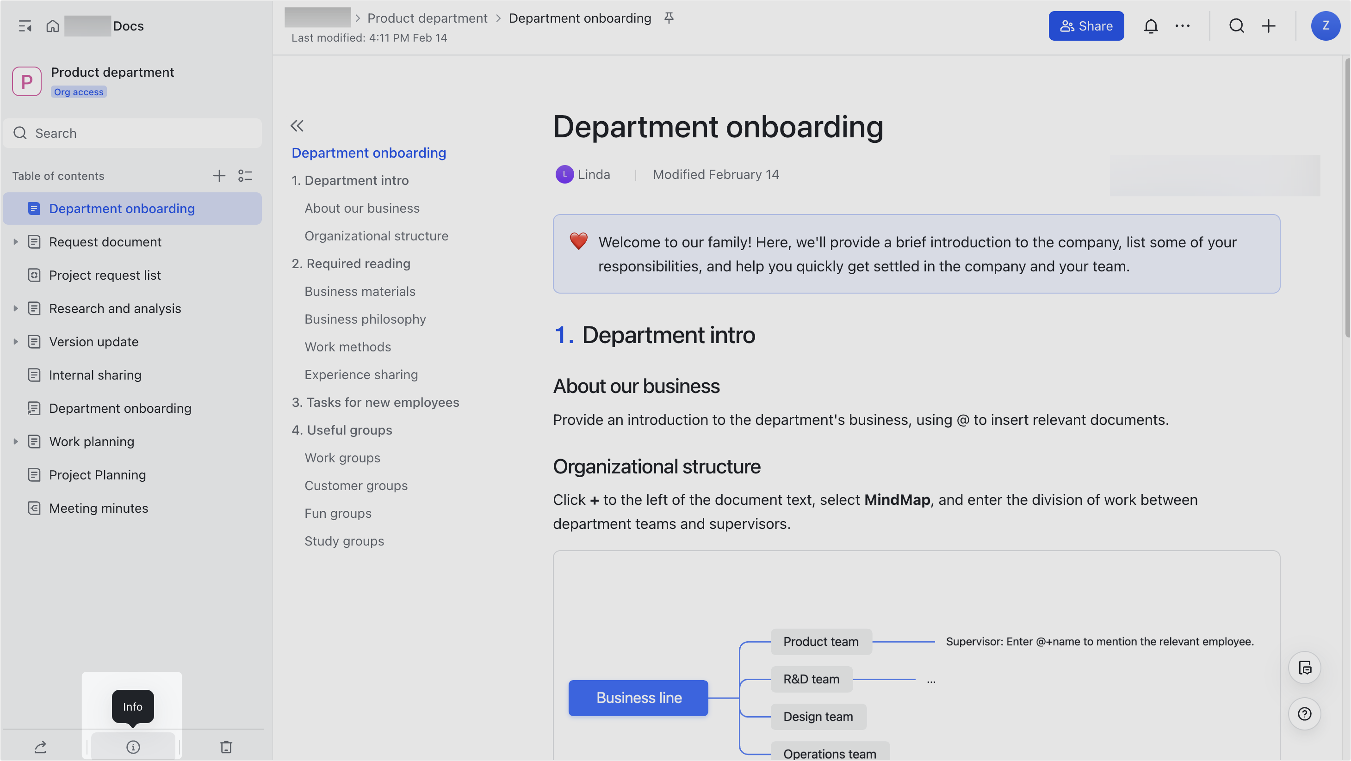Select the Business line mind map node
1351x761 pixels.
638,698
